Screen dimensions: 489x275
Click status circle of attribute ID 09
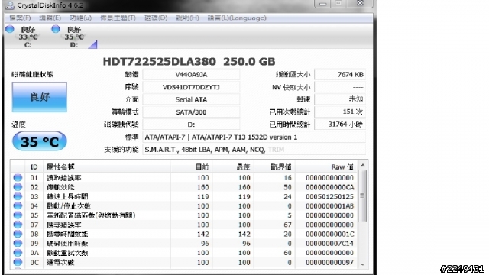point(18,243)
